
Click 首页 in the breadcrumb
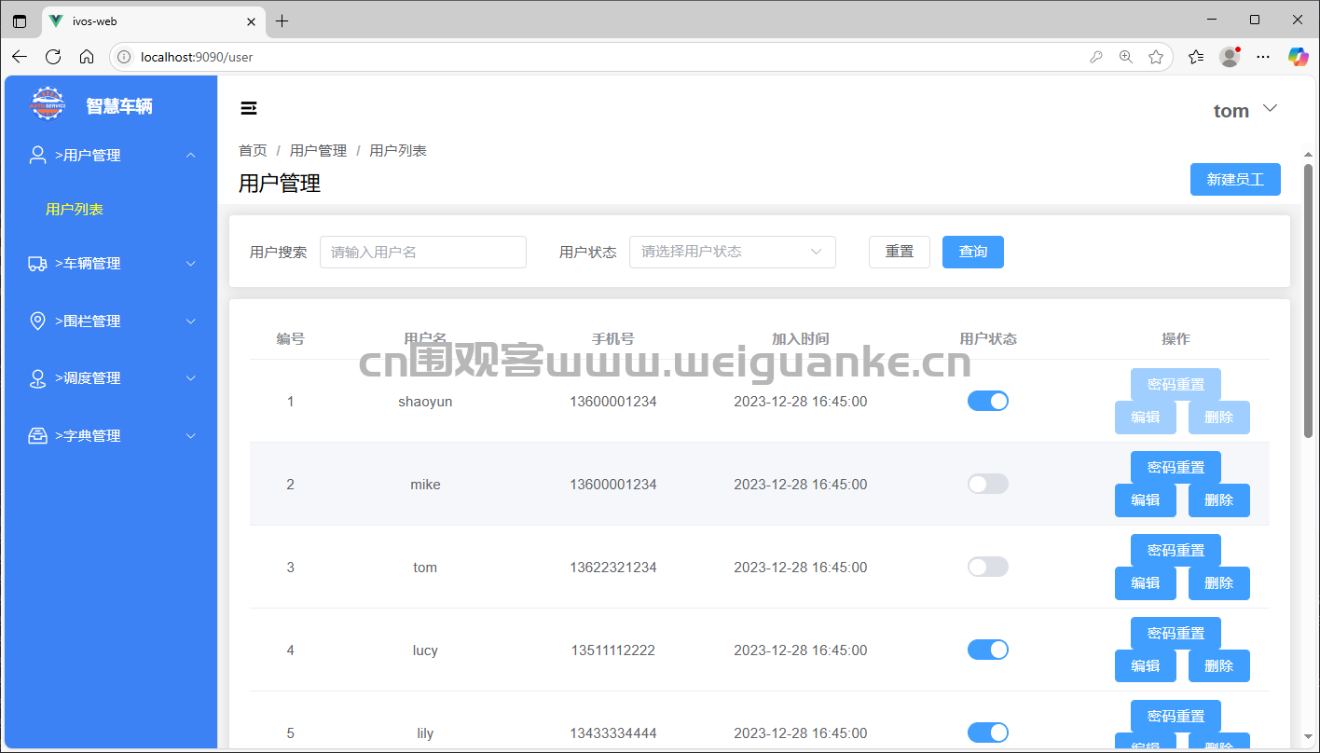(253, 151)
